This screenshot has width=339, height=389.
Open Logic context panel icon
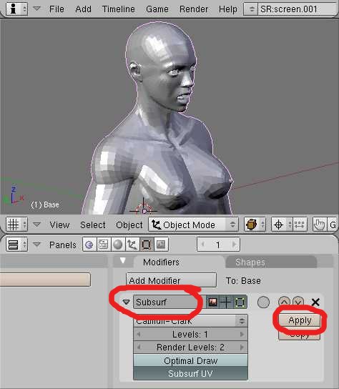pos(89,245)
